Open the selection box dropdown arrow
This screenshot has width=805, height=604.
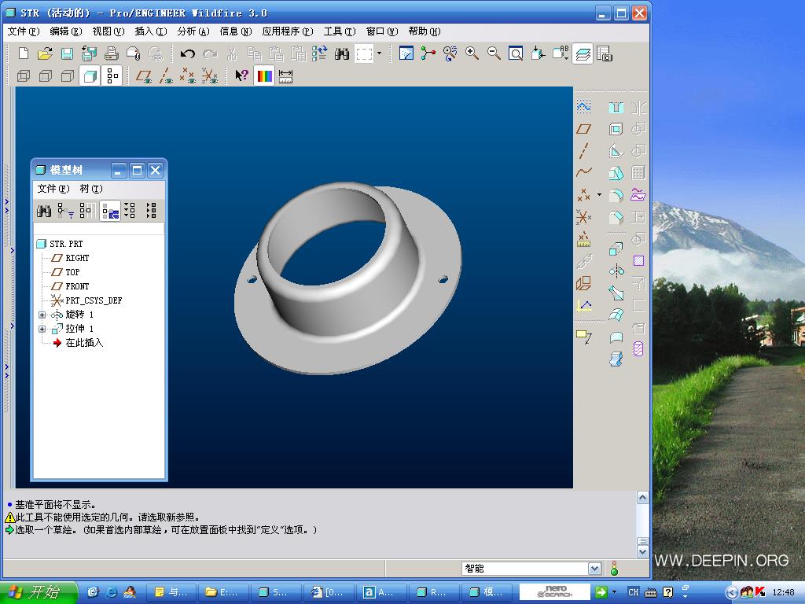[380, 53]
